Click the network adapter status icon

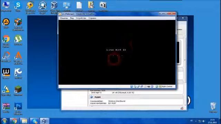[x=142, y=86]
